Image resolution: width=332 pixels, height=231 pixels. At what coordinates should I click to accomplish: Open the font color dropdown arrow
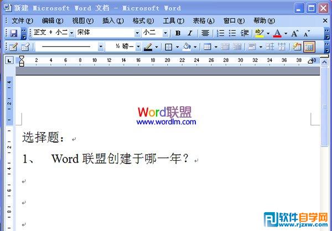tap(286, 33)
